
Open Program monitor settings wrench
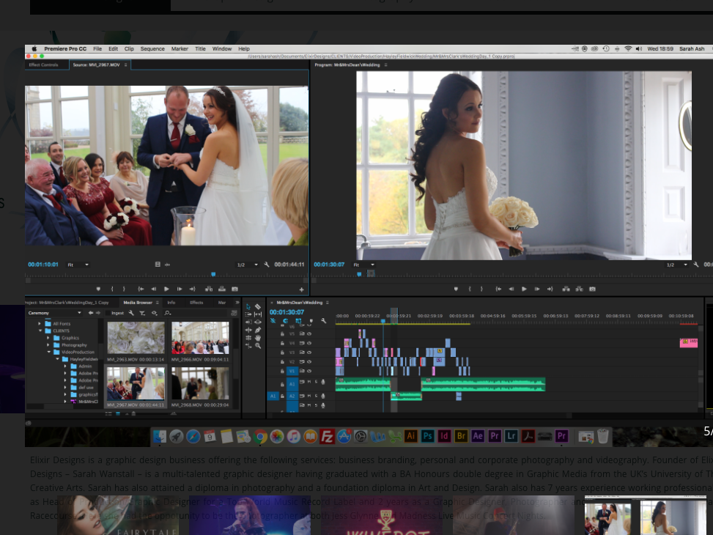[x=695, y=265]
